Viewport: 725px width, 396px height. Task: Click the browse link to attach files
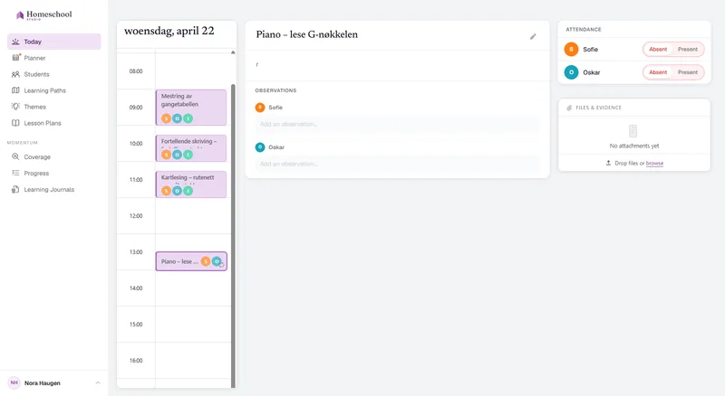[654, 164]
